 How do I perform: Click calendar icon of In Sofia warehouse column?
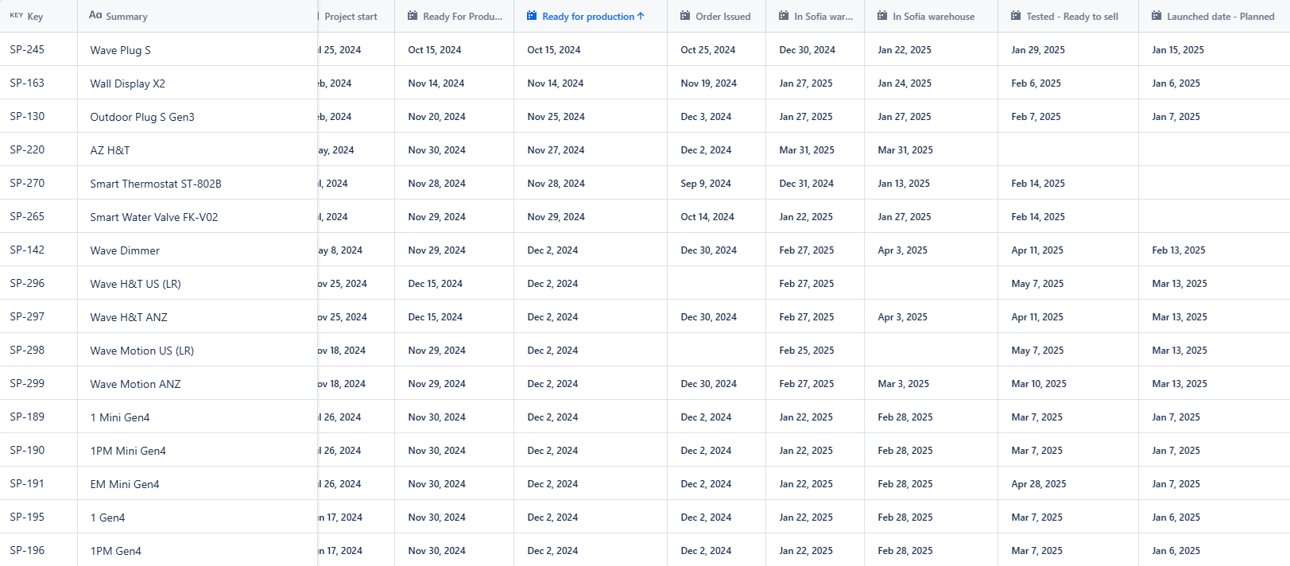click(882, 15)
